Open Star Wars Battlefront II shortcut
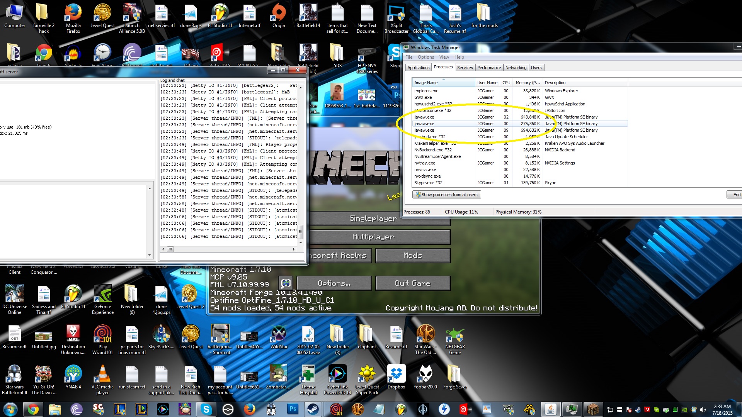Screen dimensions: 742x417 (15, 380)
